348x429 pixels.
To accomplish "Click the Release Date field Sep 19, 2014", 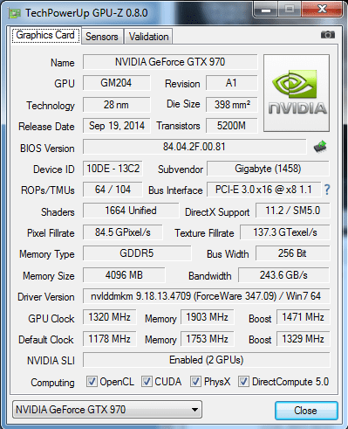I will (x=116, y=126).
